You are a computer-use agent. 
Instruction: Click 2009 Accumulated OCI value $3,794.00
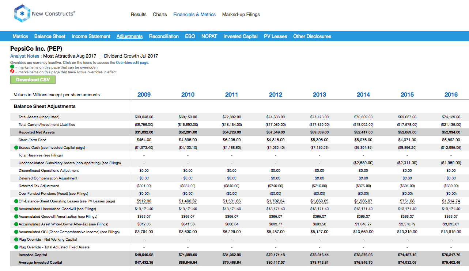pyautogui.click(x=144, y=232)
